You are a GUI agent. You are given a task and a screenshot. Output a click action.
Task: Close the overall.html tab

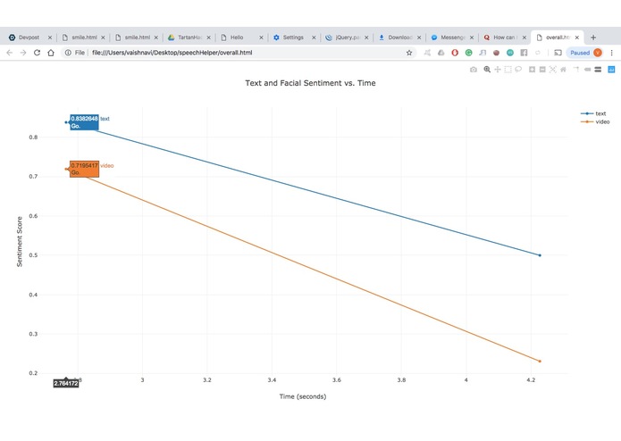coord(577,37)
